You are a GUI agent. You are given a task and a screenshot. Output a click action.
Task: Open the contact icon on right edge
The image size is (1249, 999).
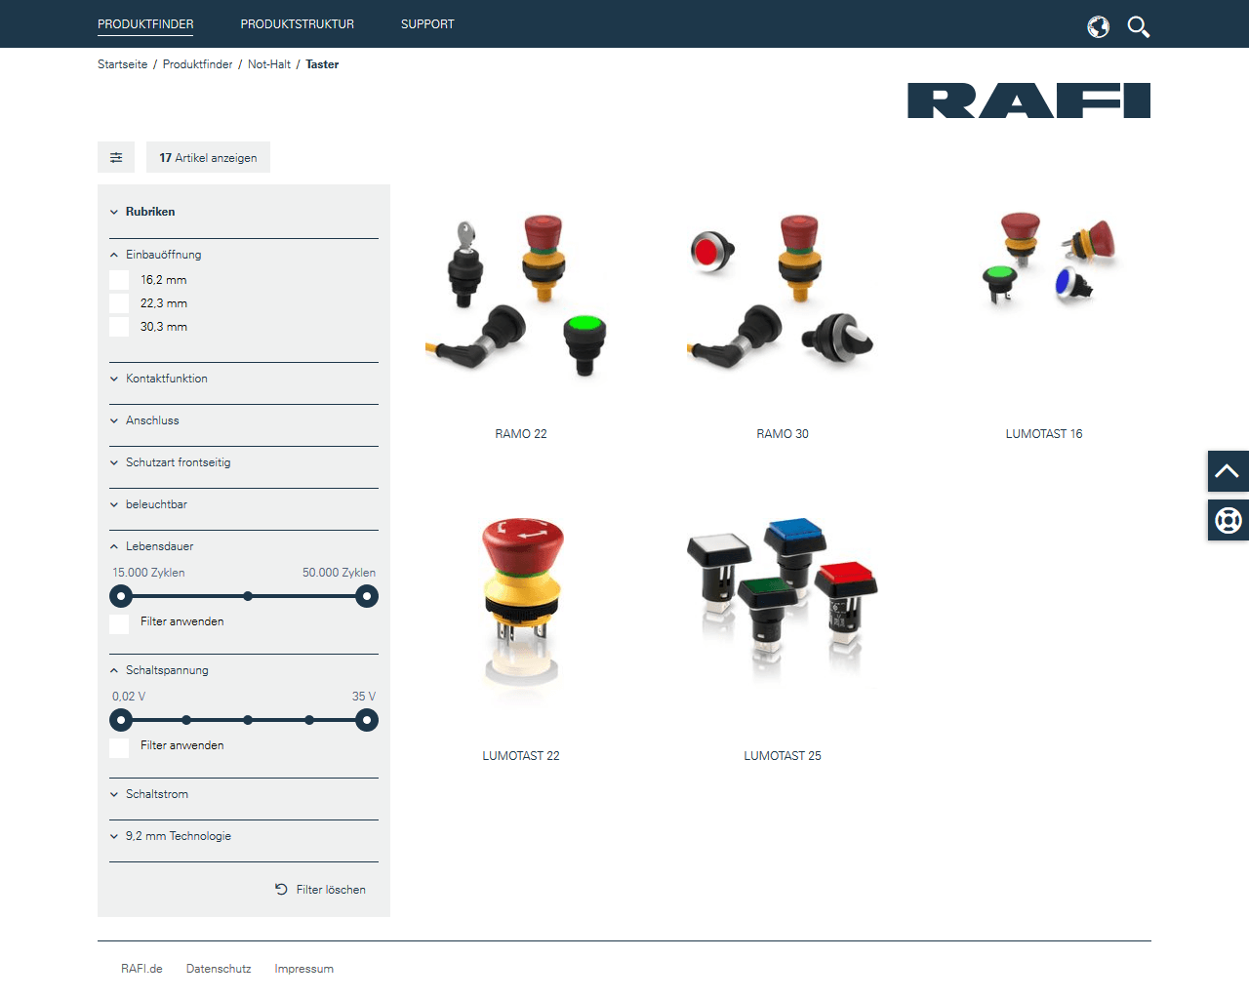(1228, 520)
